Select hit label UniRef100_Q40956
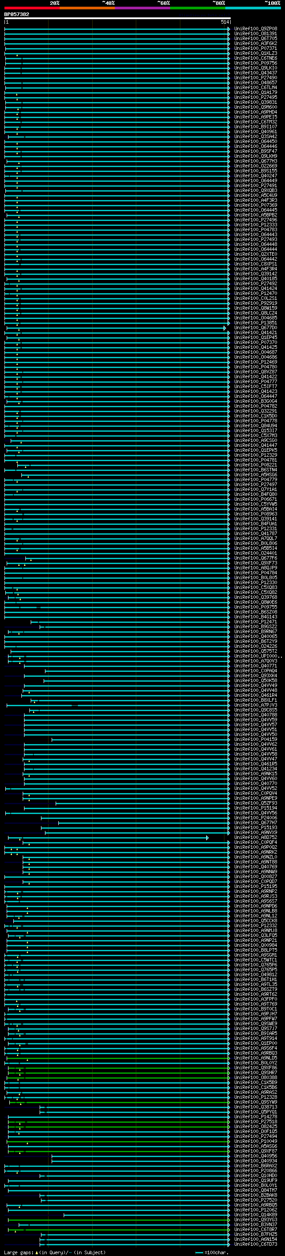This screenshot has width=285, height=1256. click(256, 1156)
